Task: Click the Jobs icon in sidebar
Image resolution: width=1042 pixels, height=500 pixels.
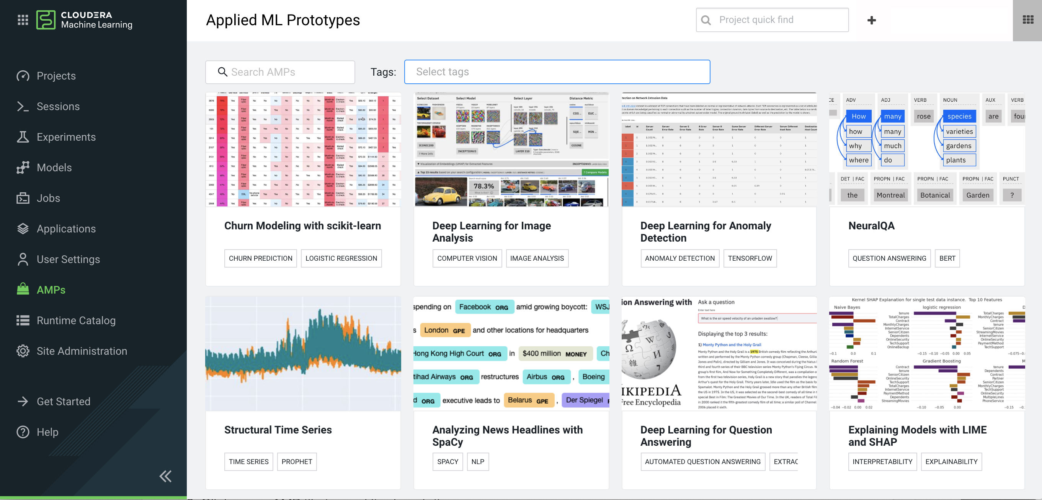Action: pos(23,198)
